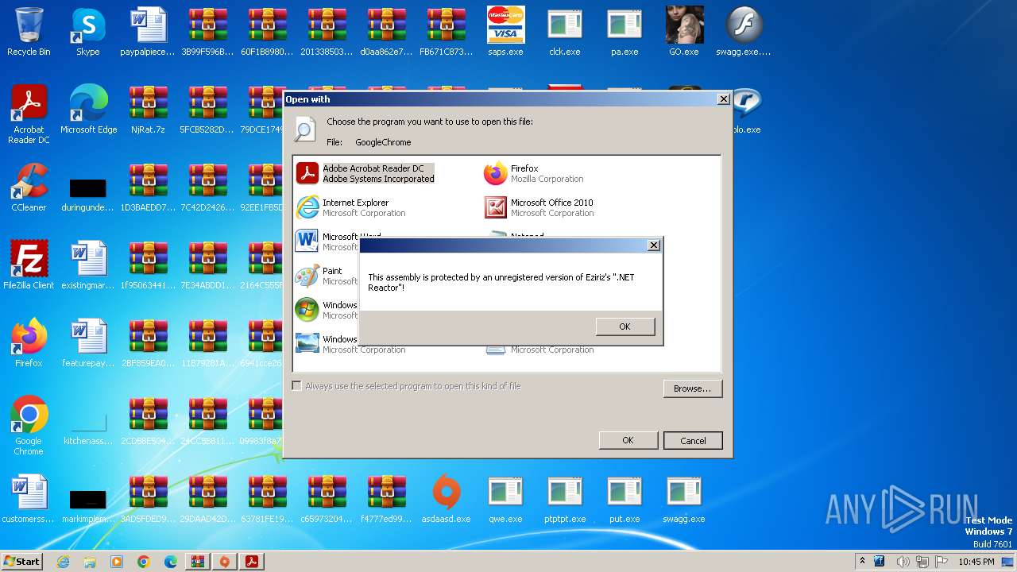
Task: Click Cancel in the Open with dialog
Action: click(693, 440)
